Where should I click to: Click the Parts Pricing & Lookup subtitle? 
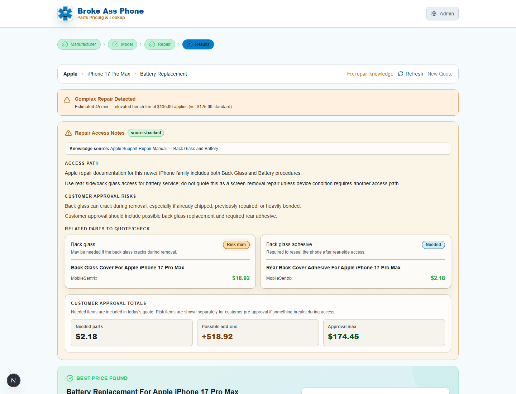tap(101, 18)
